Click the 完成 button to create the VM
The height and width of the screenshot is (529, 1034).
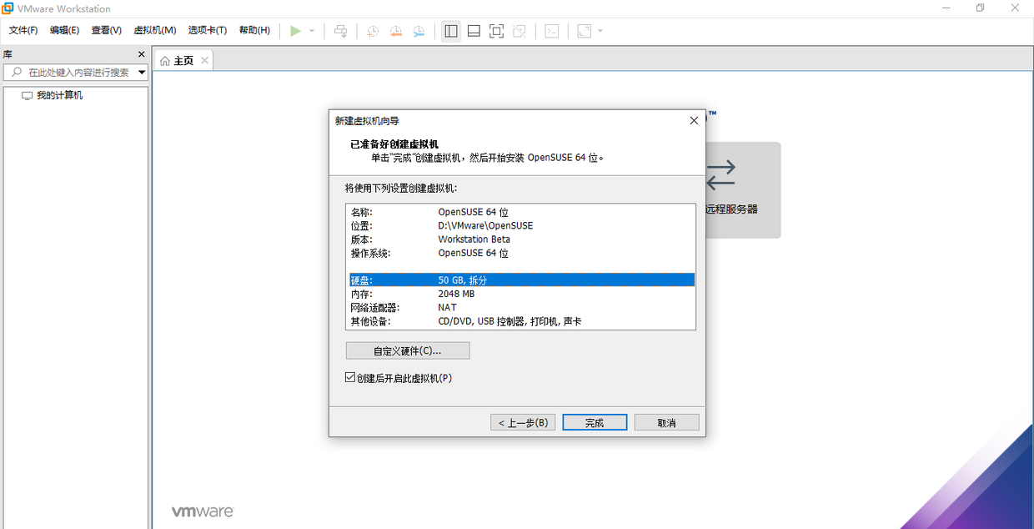coord(594,422)
